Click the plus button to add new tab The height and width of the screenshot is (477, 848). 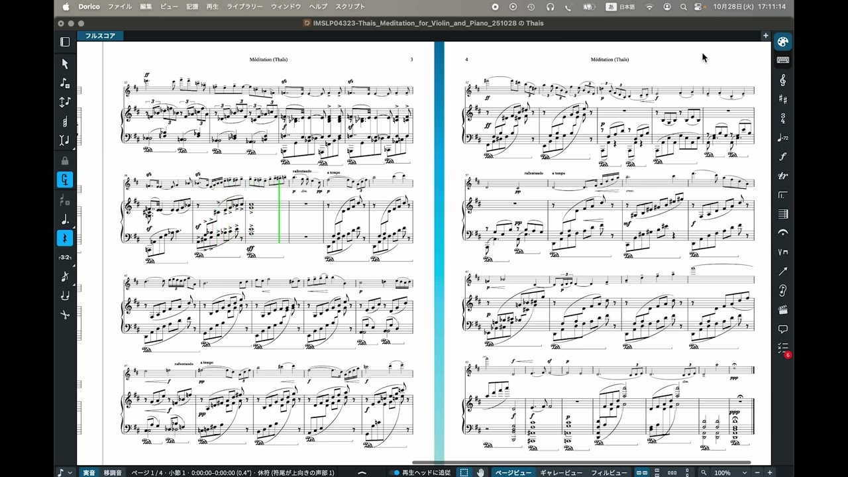(x=766, y=35)
